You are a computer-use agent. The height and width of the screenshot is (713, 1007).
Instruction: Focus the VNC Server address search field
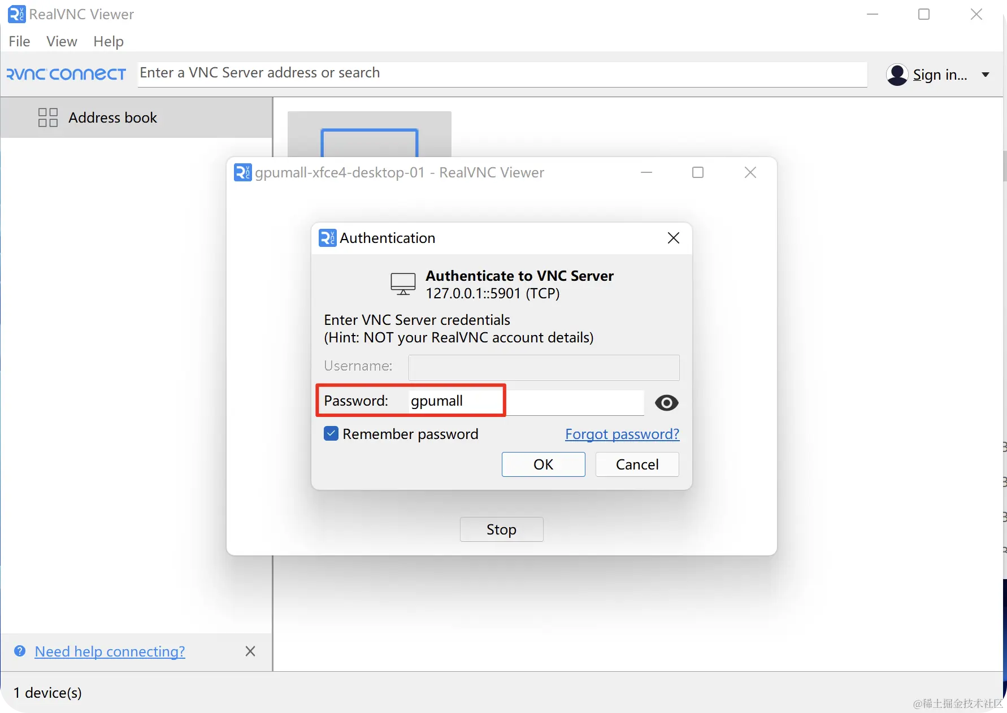502,73
